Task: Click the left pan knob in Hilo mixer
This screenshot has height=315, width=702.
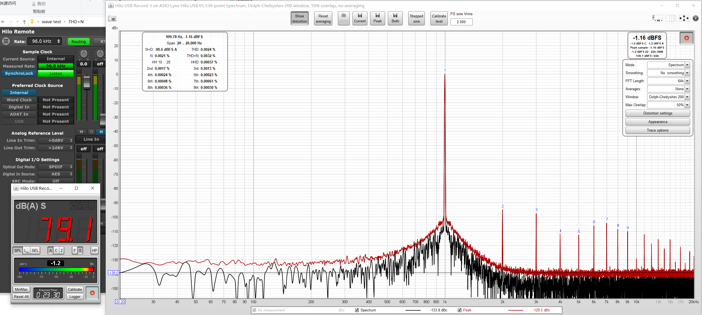Action: pos(84,54)
